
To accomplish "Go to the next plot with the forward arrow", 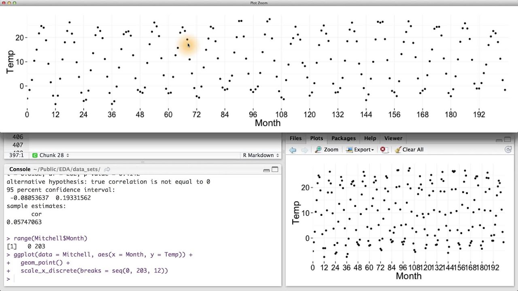I will click(x=304, y=150).
